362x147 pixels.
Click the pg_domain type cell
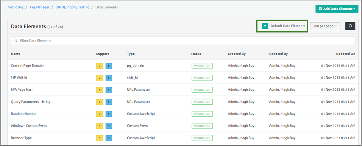pos(135,66)
